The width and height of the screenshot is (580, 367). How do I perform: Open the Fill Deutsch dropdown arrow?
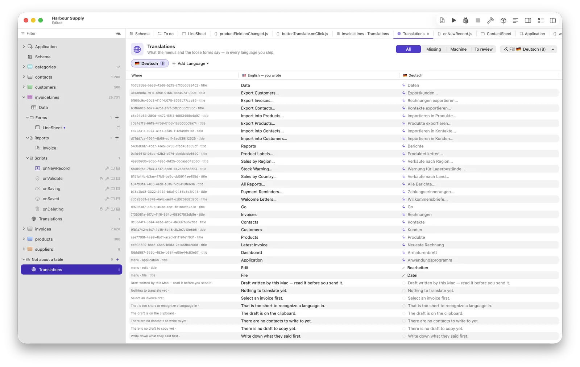tap(553, 49)
